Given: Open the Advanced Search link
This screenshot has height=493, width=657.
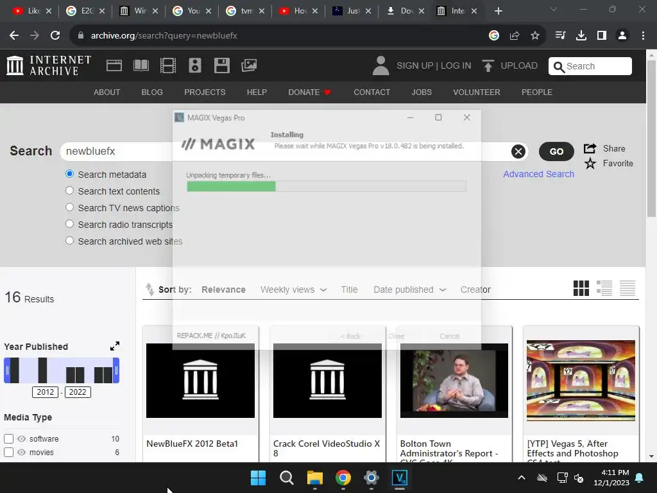Looking at the screenshot, I should (x=538, y=174).
